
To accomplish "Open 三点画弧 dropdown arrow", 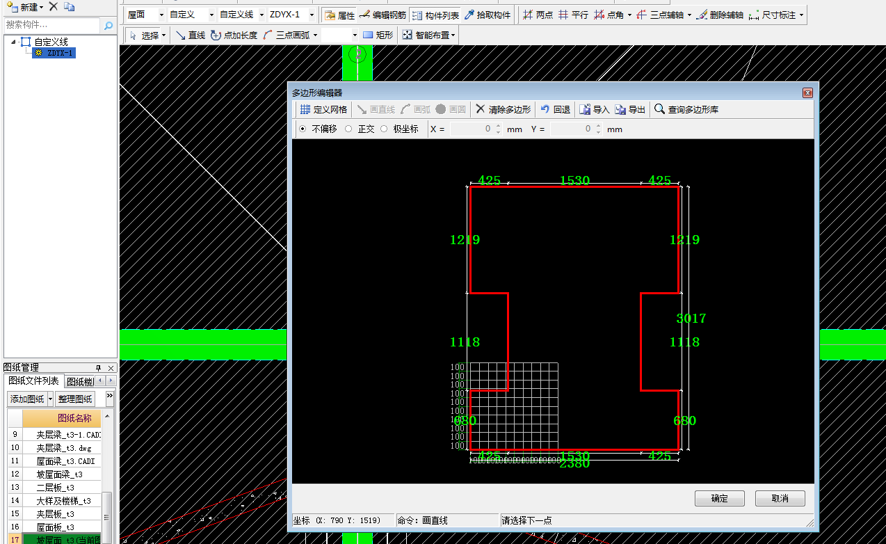I will point(315,35).
